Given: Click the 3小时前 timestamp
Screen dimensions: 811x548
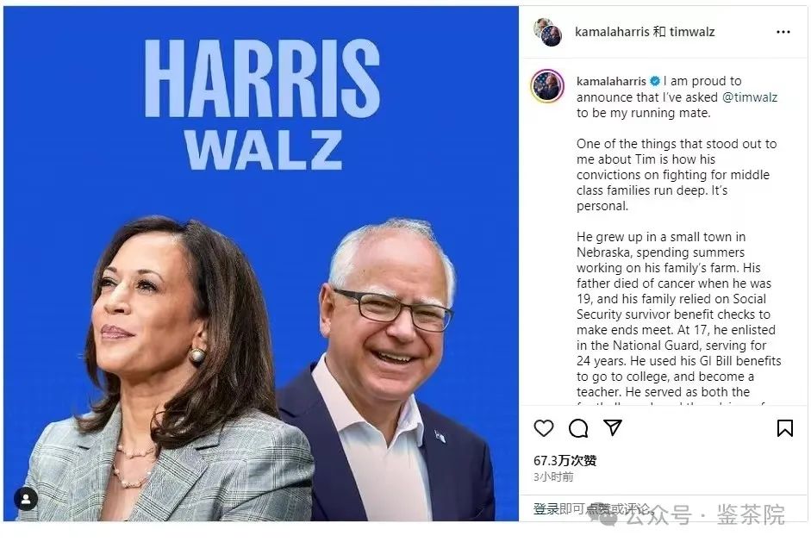Looking at the screenshot, I should point(553,476).
